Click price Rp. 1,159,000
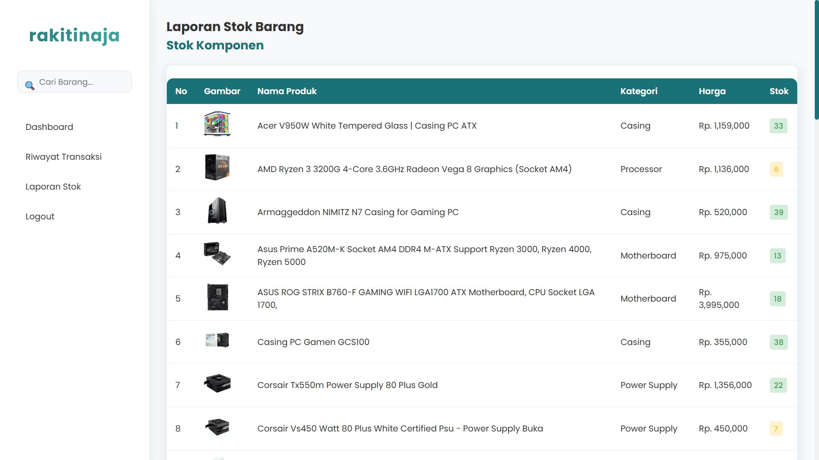This screenshot has width=819, height=460. tap(724, 126)
